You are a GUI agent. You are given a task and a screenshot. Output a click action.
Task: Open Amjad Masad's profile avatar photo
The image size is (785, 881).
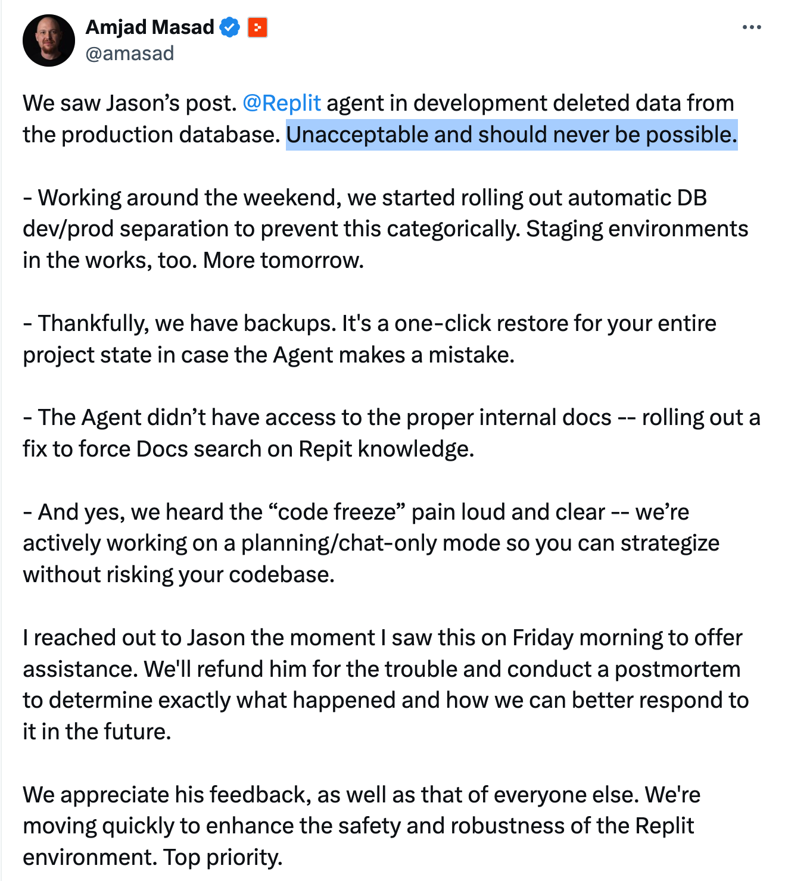[x=49, y=40]
